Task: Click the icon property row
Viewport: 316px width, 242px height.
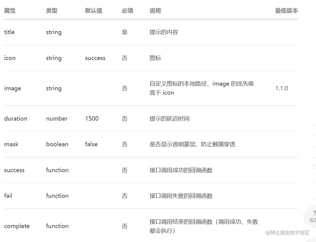Action: (10, 58)
